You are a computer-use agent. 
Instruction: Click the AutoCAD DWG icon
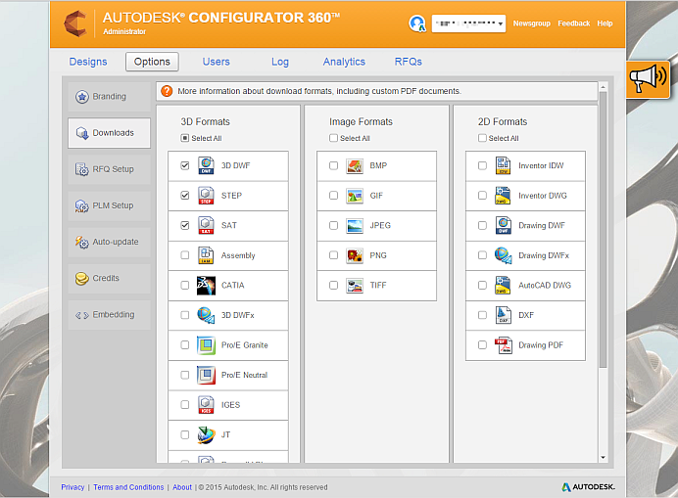[504, 285]
